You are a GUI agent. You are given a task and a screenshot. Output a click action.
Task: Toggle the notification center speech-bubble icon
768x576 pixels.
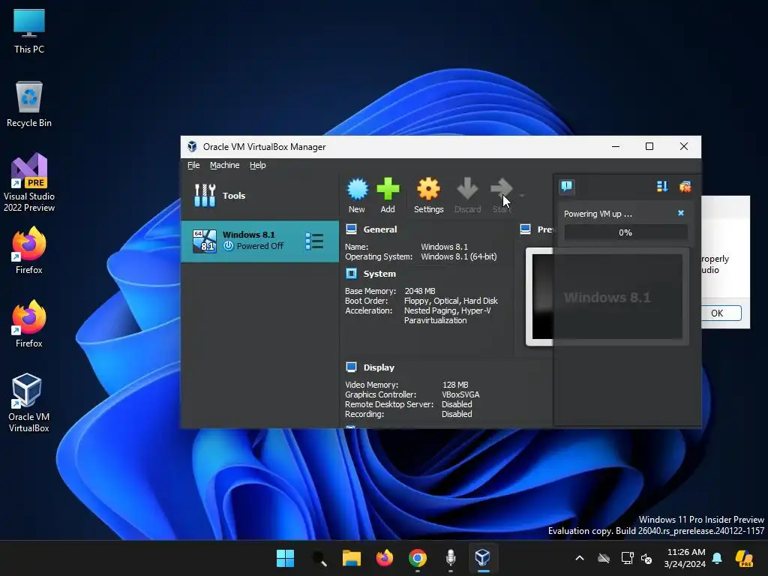(x=567, y=186)
